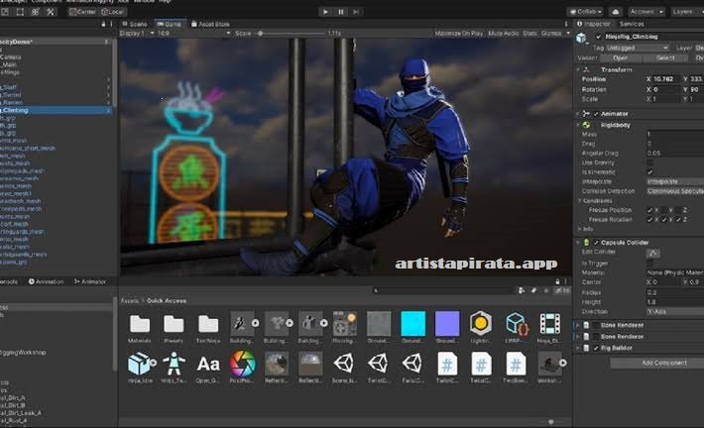
Task: Toggle handle rotation Local button
Action: click(x=113, y=12)
